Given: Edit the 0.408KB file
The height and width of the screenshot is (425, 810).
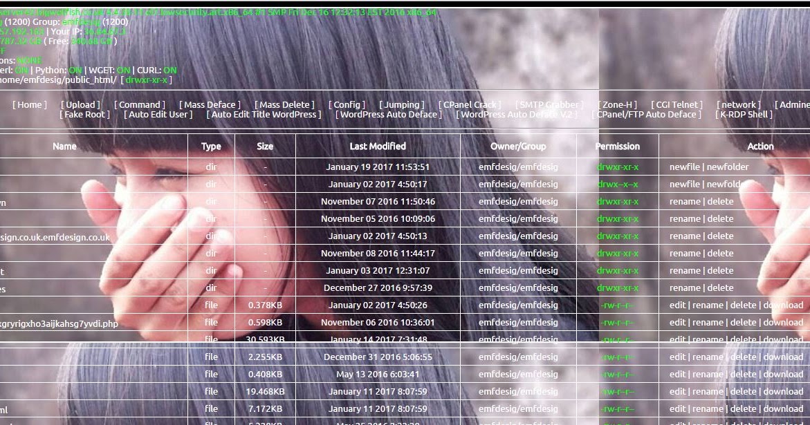Looking at the screenshot, I should [677, 375].
